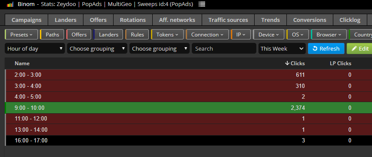Switch to the Landers tab
The width and height of the screenshot is (372, 157).
tap(65, 20)
